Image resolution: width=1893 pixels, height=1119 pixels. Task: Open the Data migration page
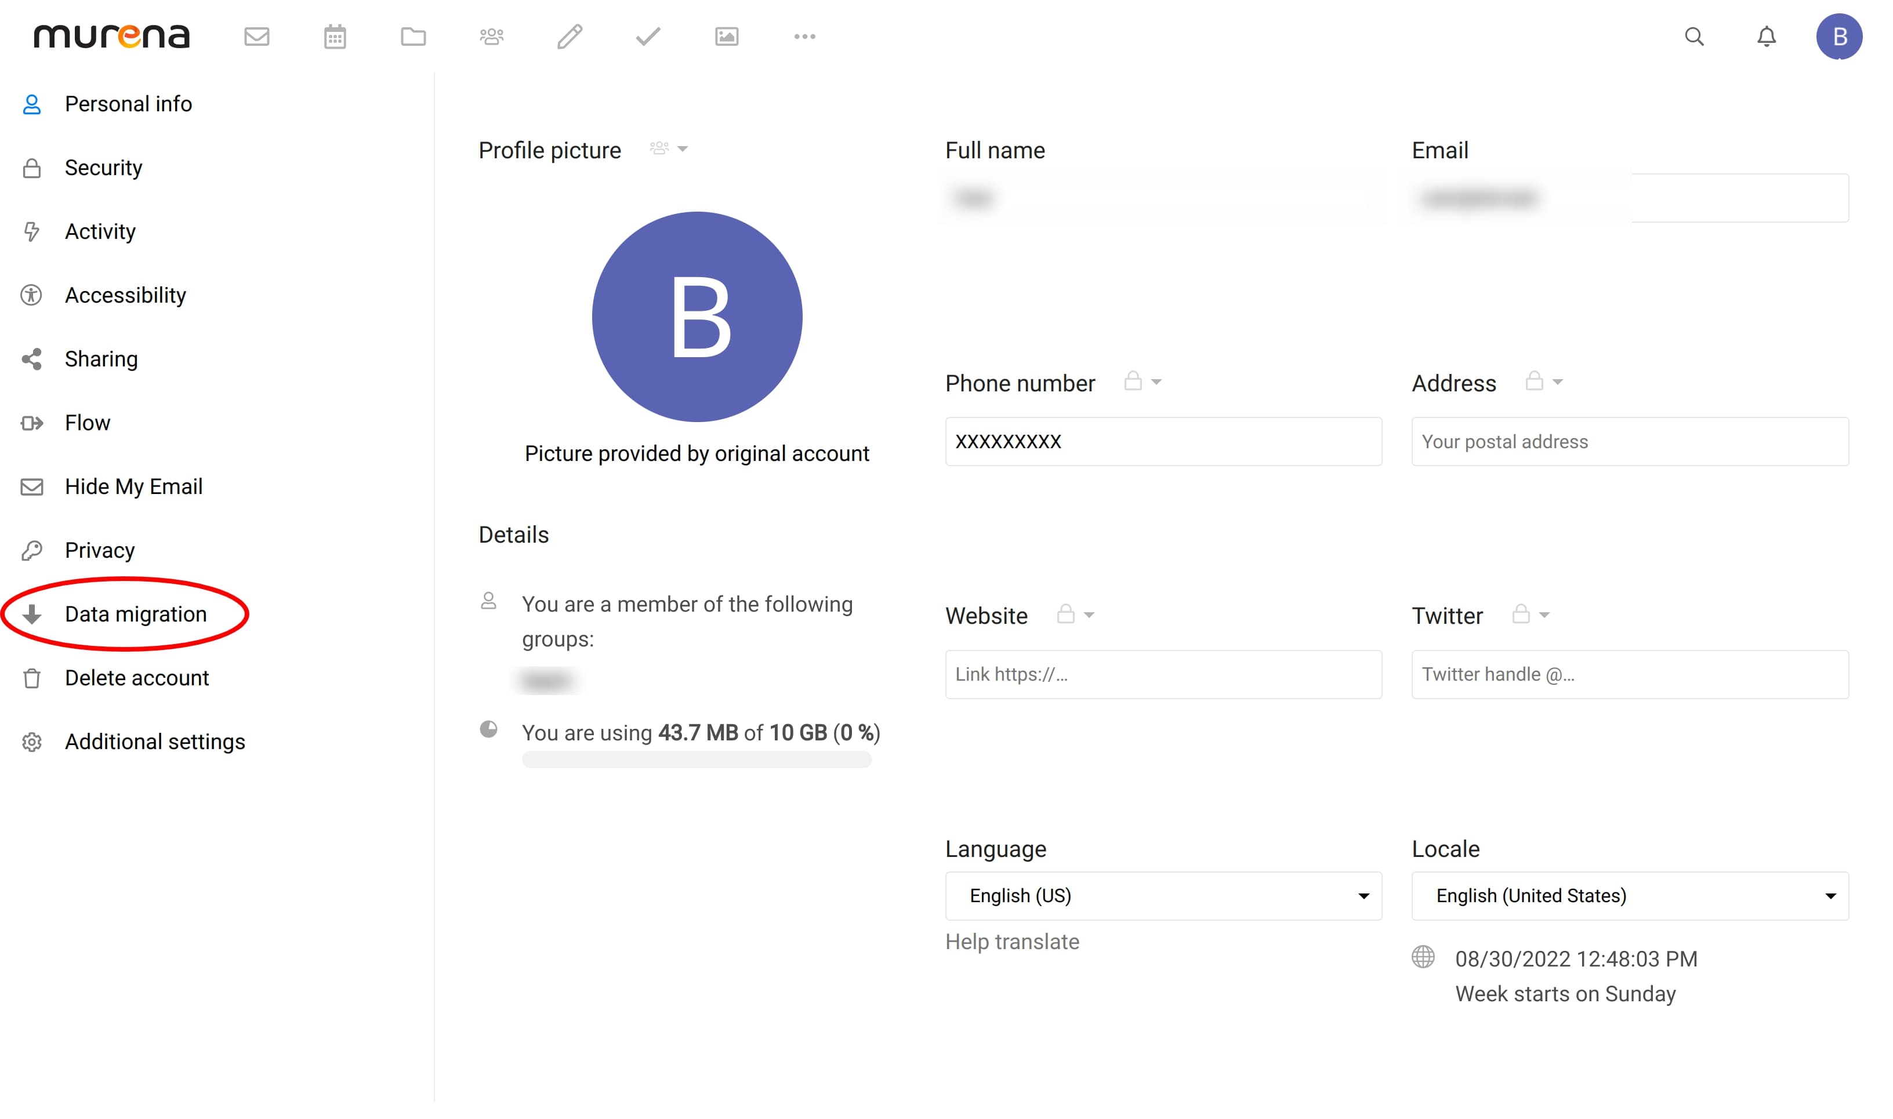coord(136,614)
